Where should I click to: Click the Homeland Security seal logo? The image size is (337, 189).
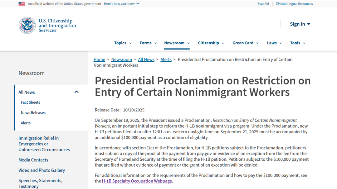click(27, 26)
